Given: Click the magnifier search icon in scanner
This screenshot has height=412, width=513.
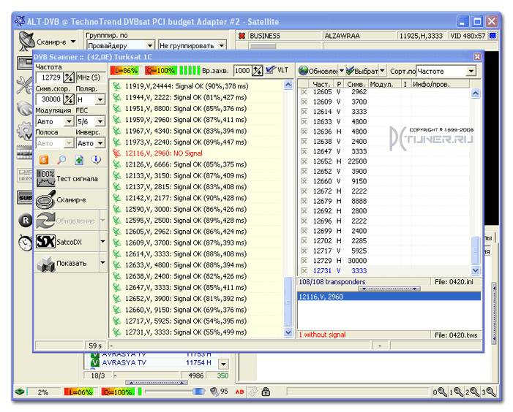Looking at the screenshot, I should tap(61, 160).
